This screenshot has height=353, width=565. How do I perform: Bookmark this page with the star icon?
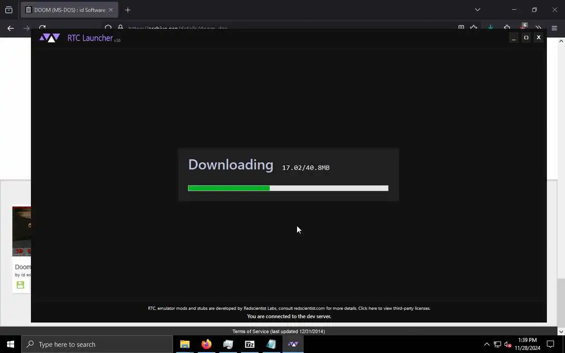coord(474,28)
